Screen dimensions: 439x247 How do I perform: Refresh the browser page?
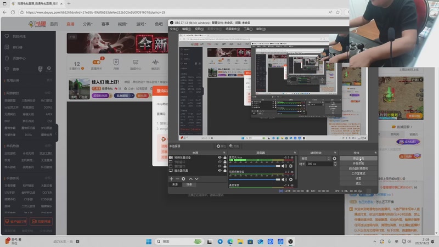click(13, 12)
